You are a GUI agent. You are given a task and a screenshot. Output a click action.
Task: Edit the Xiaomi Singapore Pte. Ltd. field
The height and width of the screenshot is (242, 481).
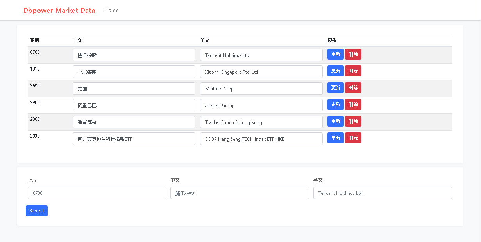tap(261, 72)
